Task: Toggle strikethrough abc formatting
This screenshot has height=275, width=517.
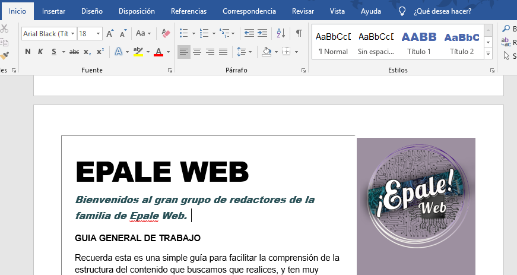Action: (x=74, y=52)
